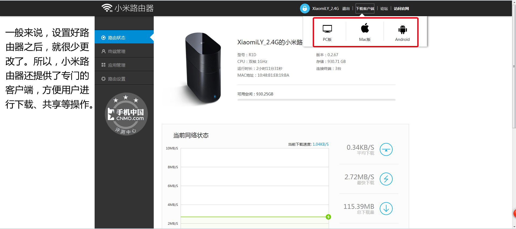This screenshot has height=229, width=516.
Task: Click the 当前下载速度 1.04KB/S value
Action: 321,144
